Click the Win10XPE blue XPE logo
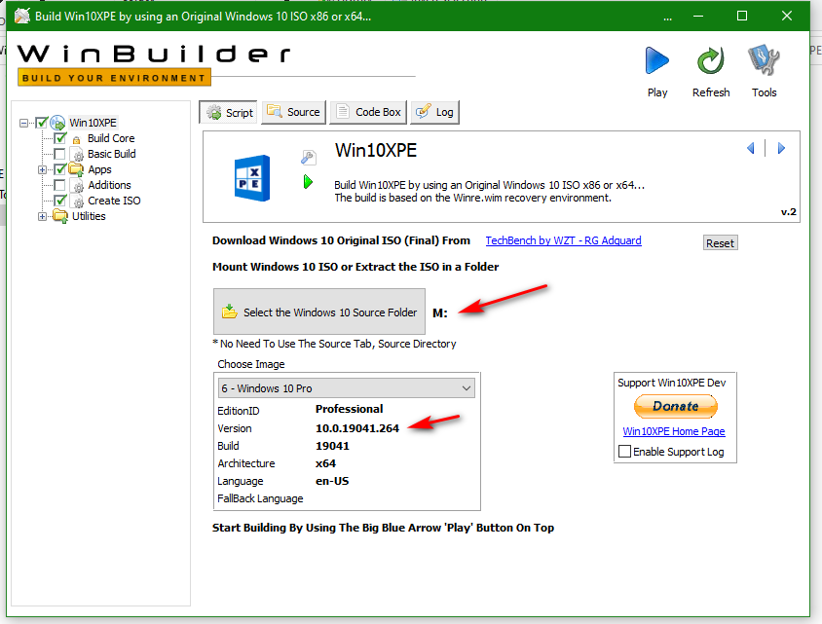The image size is (822, 624). (x=252, y=178)
